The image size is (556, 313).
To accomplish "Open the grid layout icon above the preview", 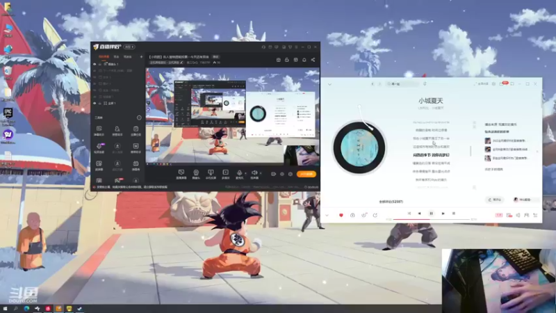I will tap(295, 60).
